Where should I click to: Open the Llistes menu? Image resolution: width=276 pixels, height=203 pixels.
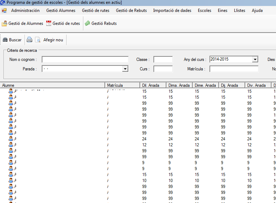click(240, 10)
